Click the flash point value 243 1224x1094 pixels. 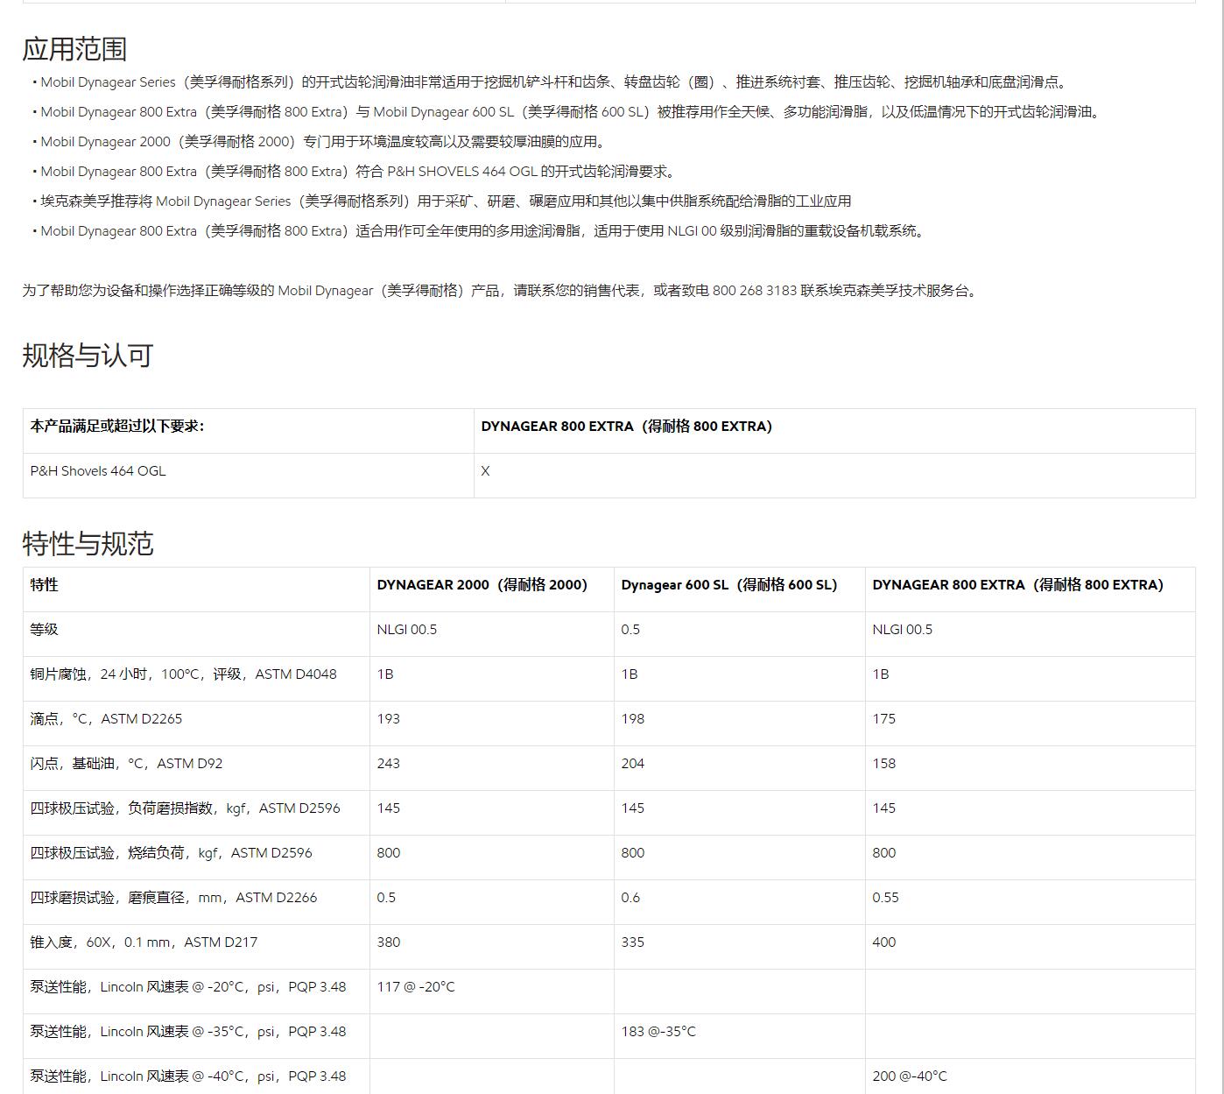pyautogui.click(x=389, y=764)
